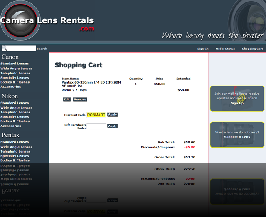The height and width of the screenshot is (217, 266).
Task: Apply the gift certificate code
Action: coord(113,126)
